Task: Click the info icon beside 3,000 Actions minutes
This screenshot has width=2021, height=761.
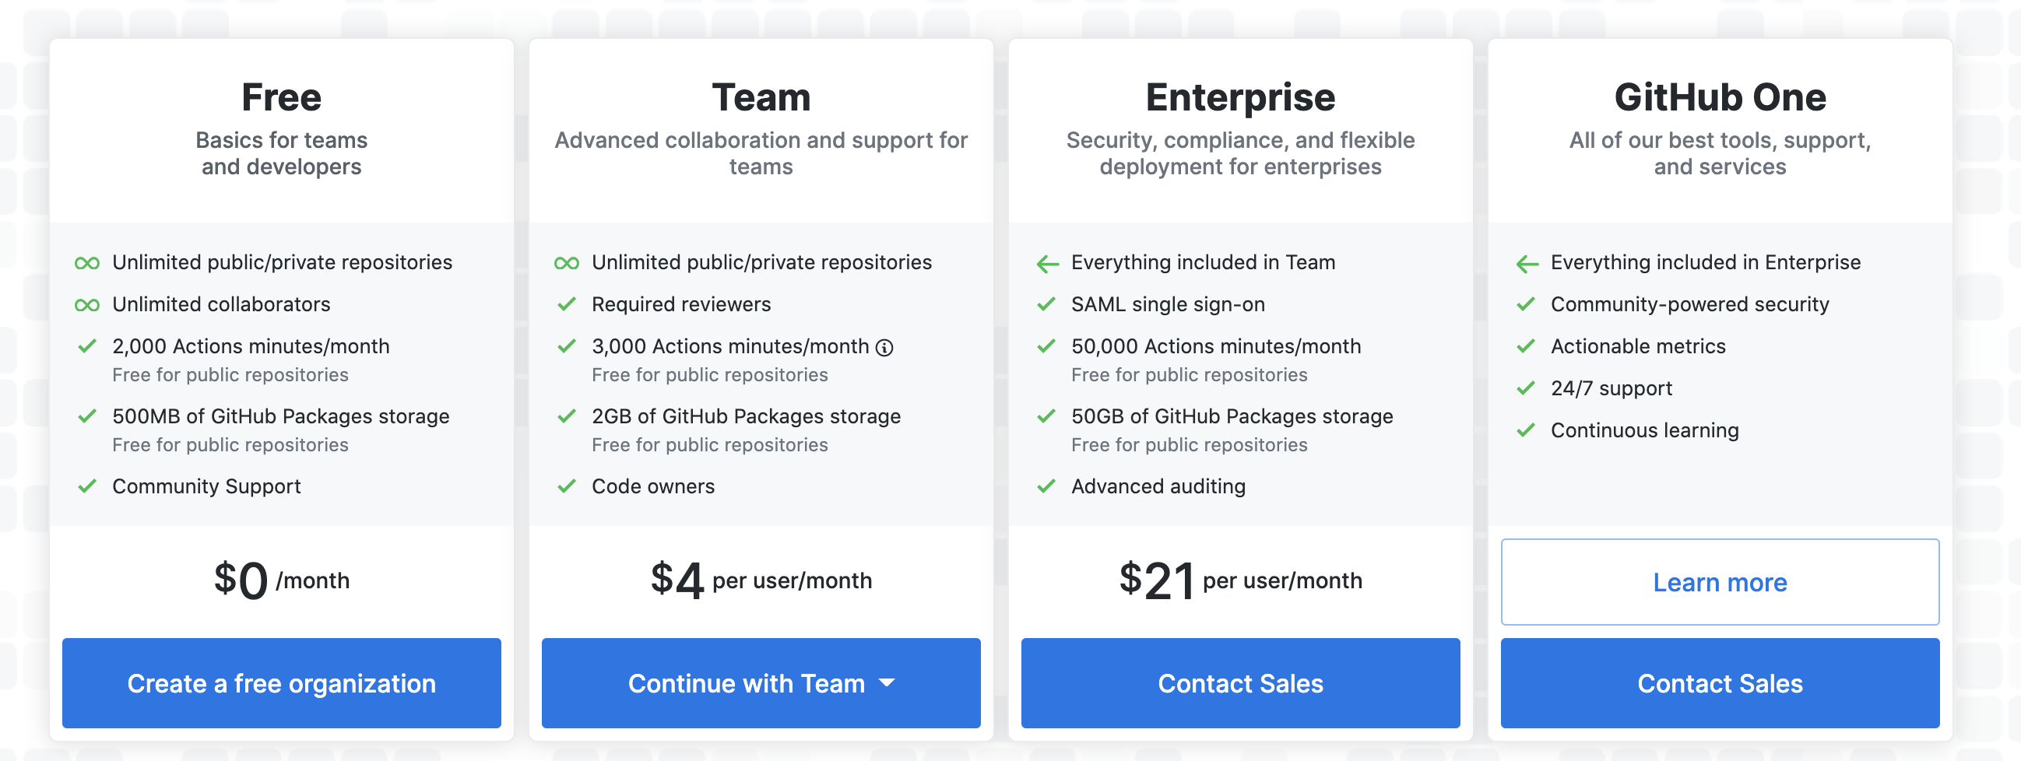Action: (884, 348)
